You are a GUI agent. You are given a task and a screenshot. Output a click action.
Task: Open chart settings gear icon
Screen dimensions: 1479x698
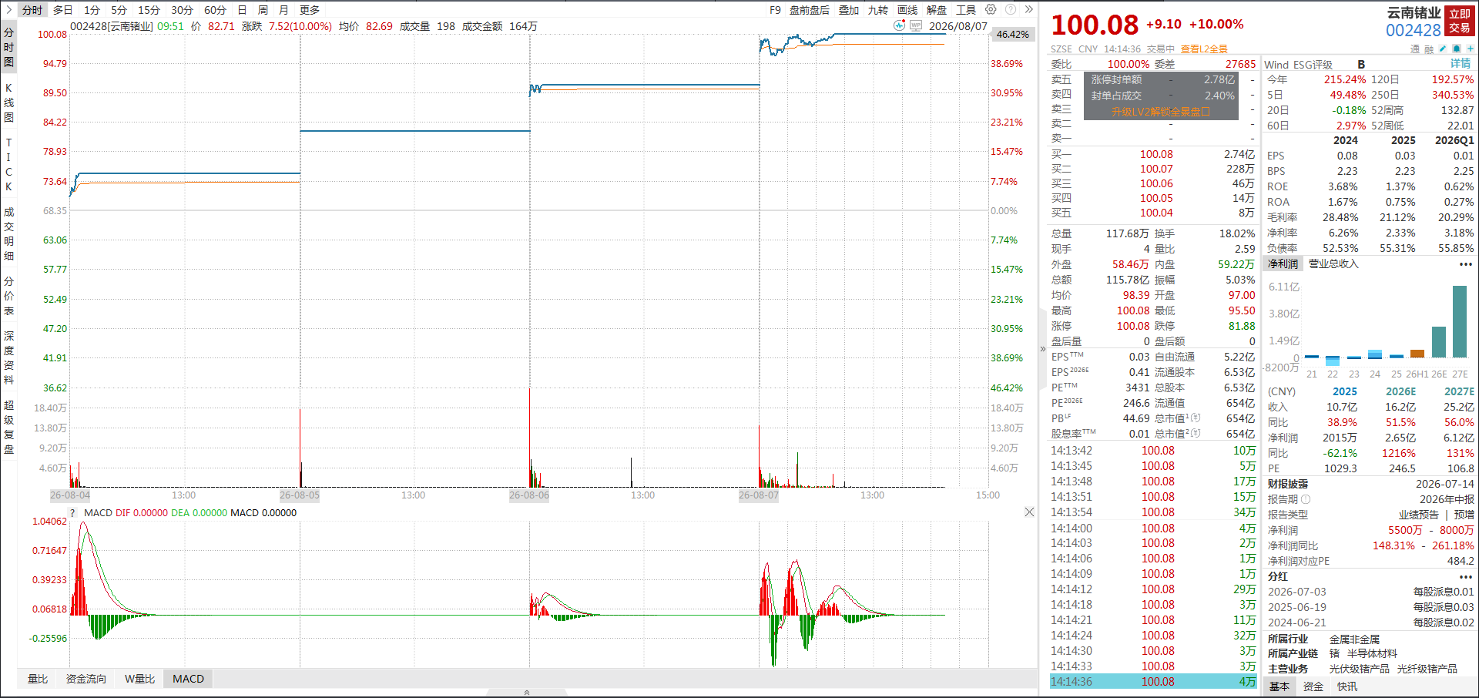pos(991,10)
